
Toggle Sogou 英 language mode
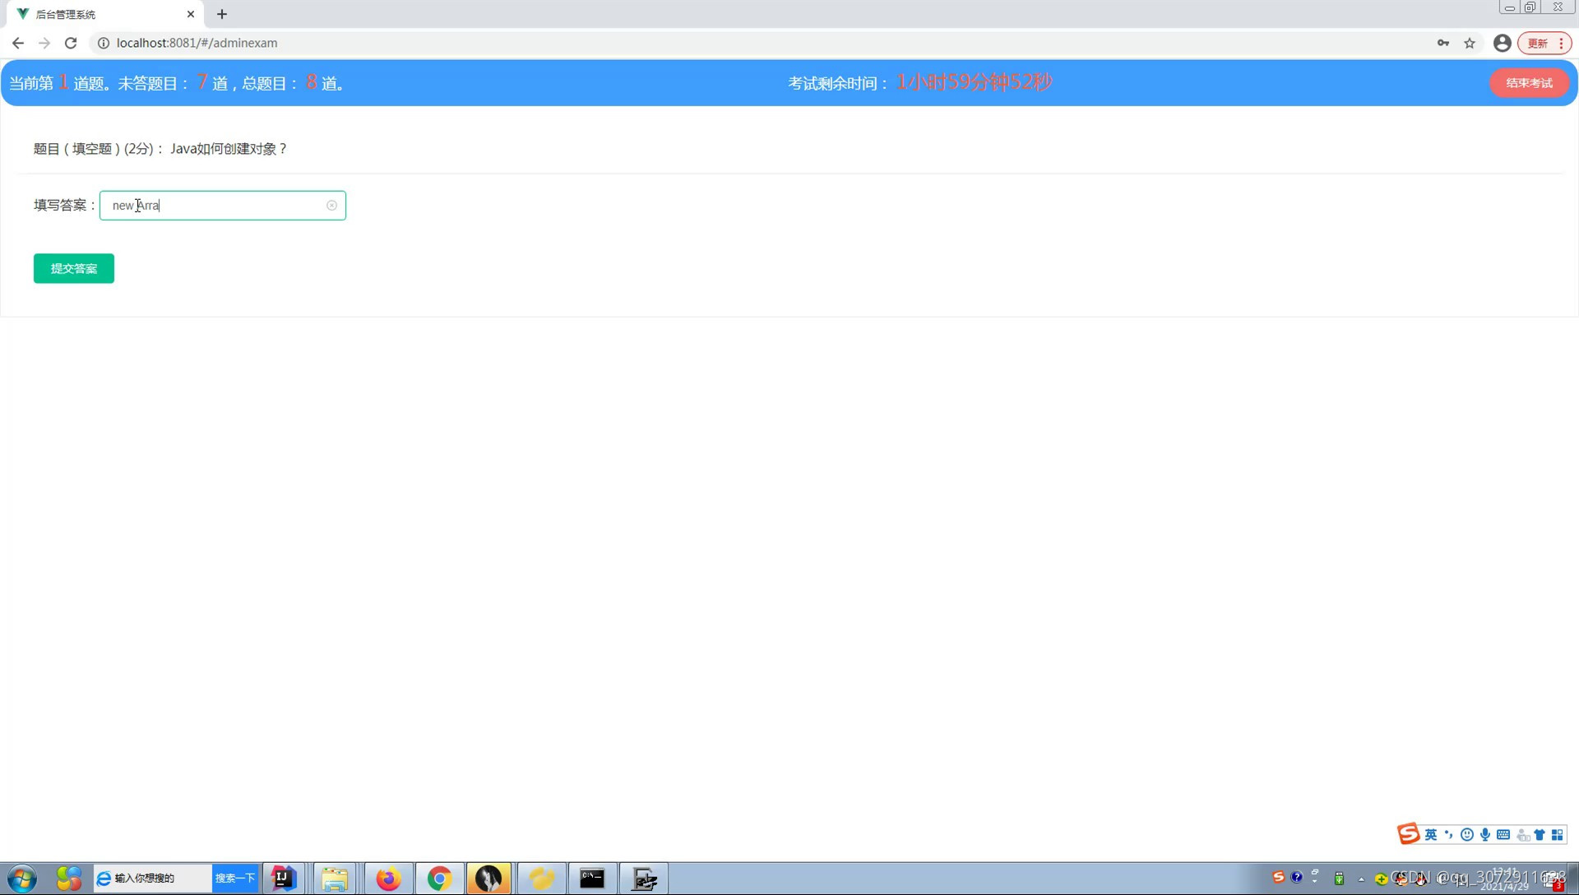click(1431, 835)
